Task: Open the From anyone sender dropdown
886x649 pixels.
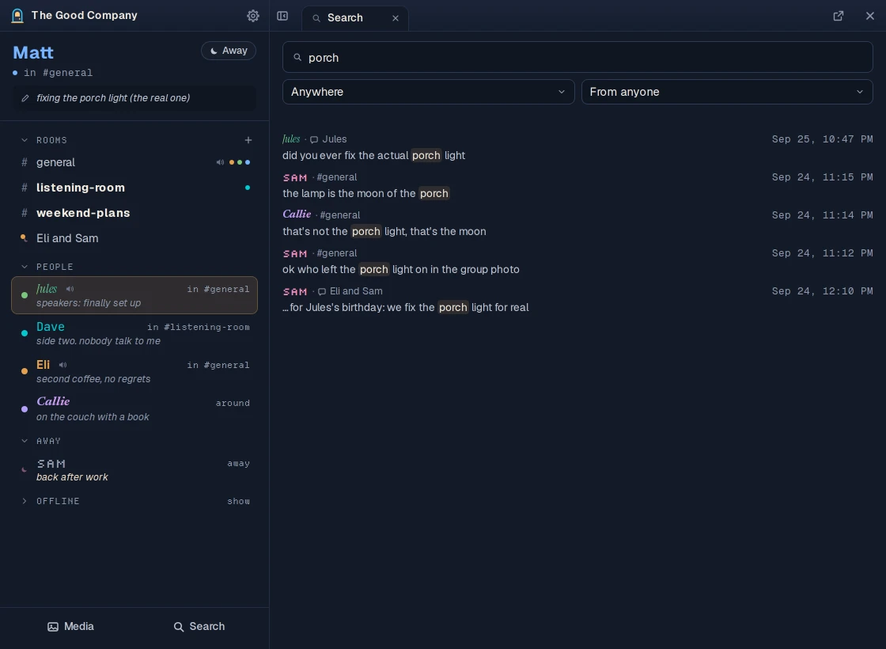Action: click(x=727, y=92)
